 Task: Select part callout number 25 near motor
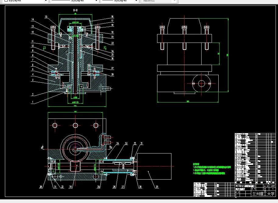tap(157, 187)
